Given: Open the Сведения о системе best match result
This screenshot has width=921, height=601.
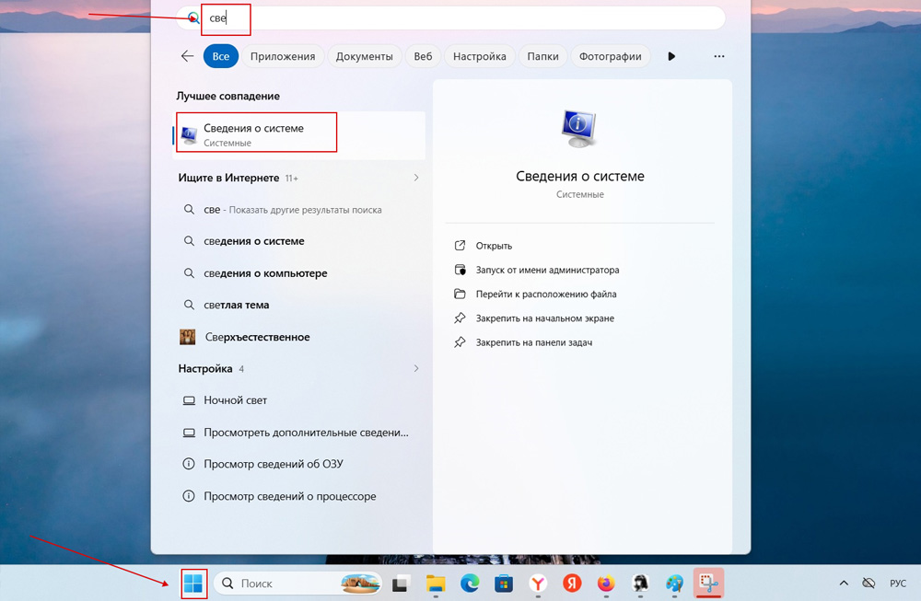Looking at the screenshot, I should coord(299,135).
